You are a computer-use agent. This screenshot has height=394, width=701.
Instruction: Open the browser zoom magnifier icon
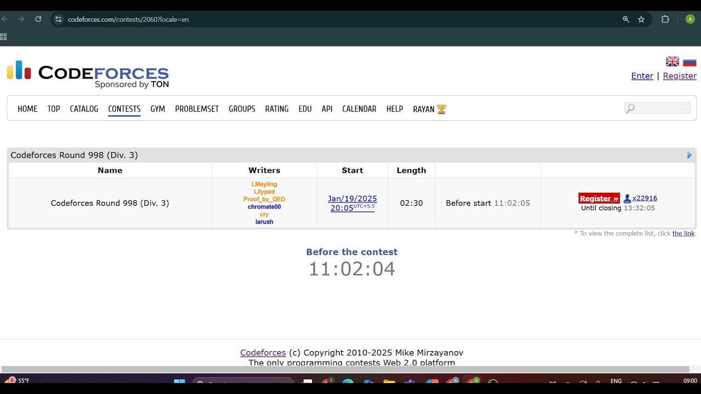click(x=626, y=19)
